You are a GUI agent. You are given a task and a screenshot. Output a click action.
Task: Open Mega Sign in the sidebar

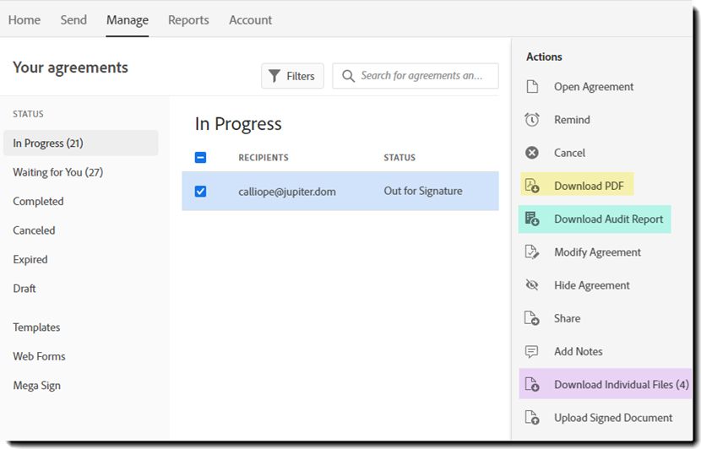coord(36,386)
